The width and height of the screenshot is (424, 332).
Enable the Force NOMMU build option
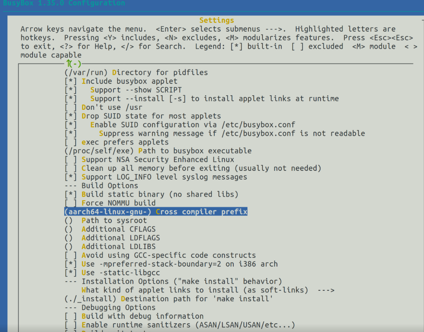click(x=110, y=203)
